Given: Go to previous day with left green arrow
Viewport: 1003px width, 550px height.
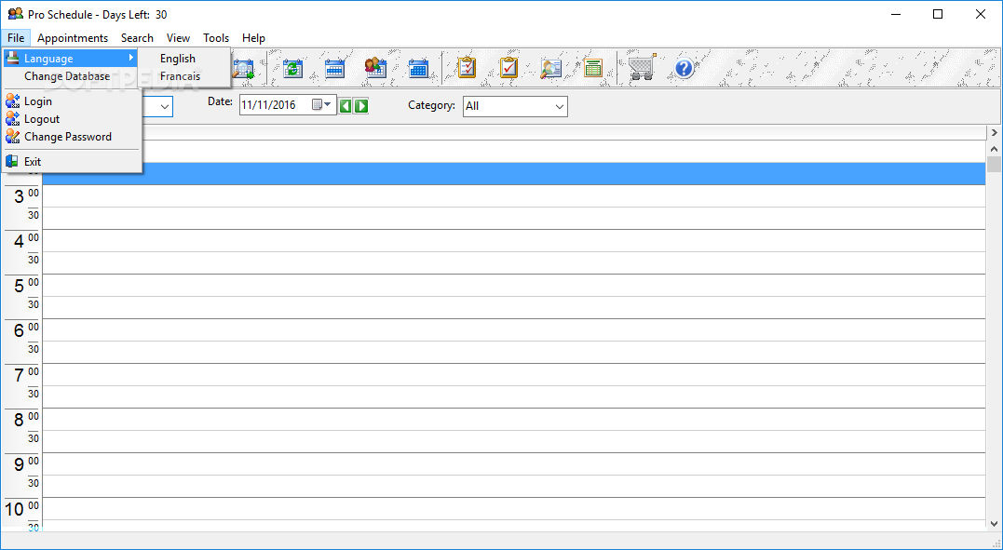Looking at the screenshot, I should (346, 105).
